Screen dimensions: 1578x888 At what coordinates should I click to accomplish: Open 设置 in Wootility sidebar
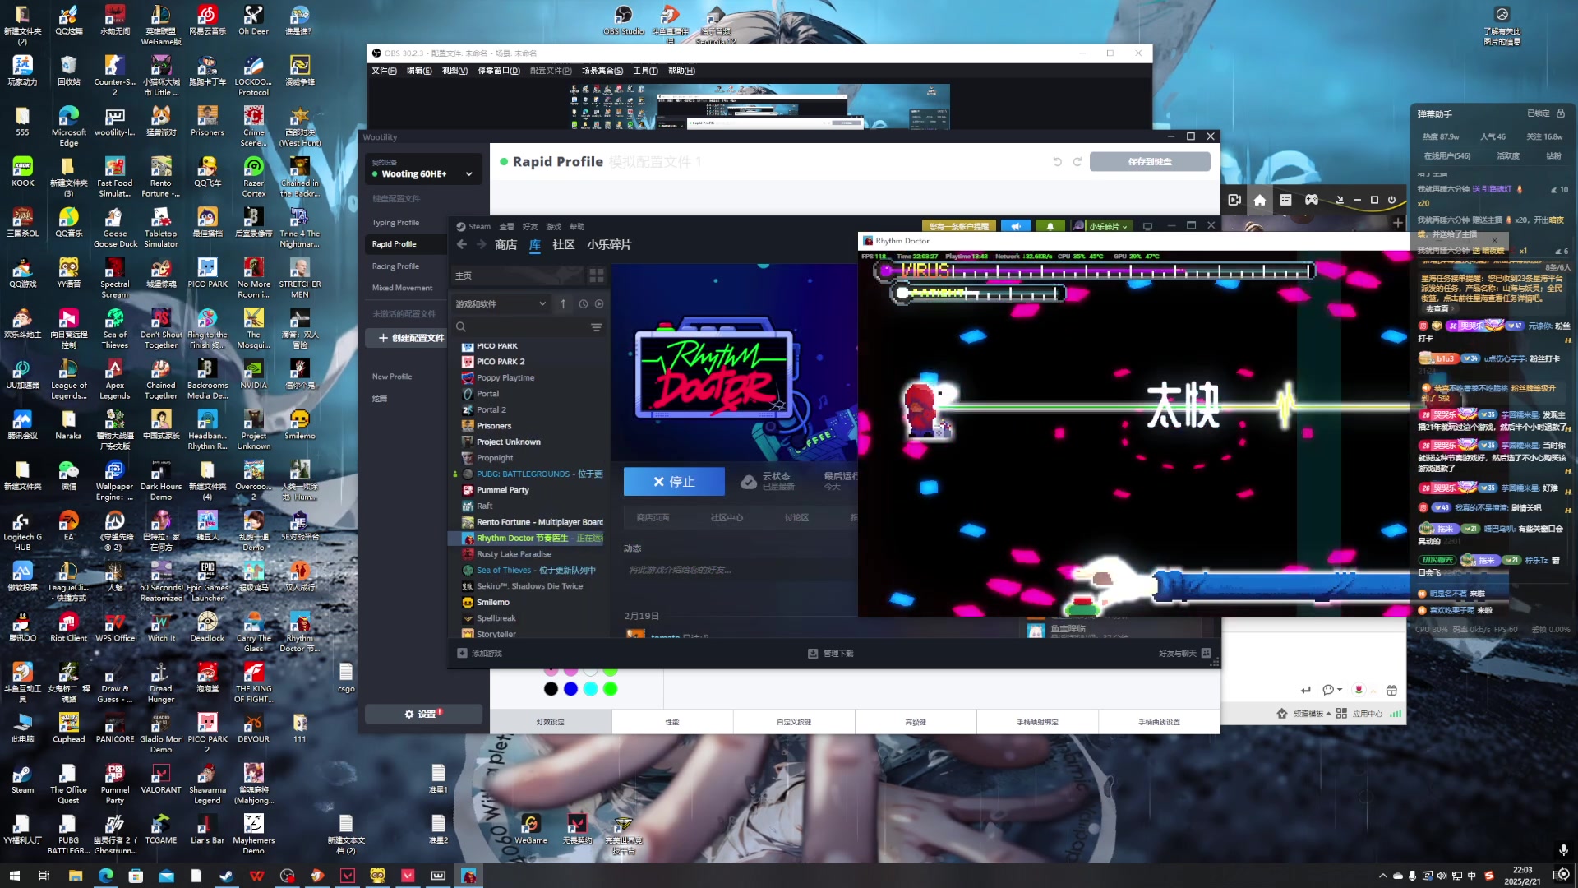click(x=422, y=714)
